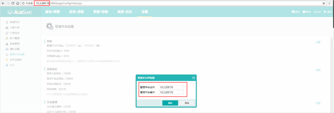Focus the 管理平台主IP input field
334x113 pixels.
(x=171, y=87)
